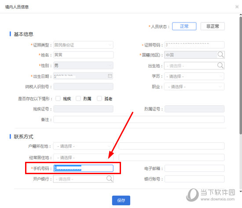Screen dimensions: 242x208
Task: Click the 手机号码 input field
Action: [x=83, y=168]
